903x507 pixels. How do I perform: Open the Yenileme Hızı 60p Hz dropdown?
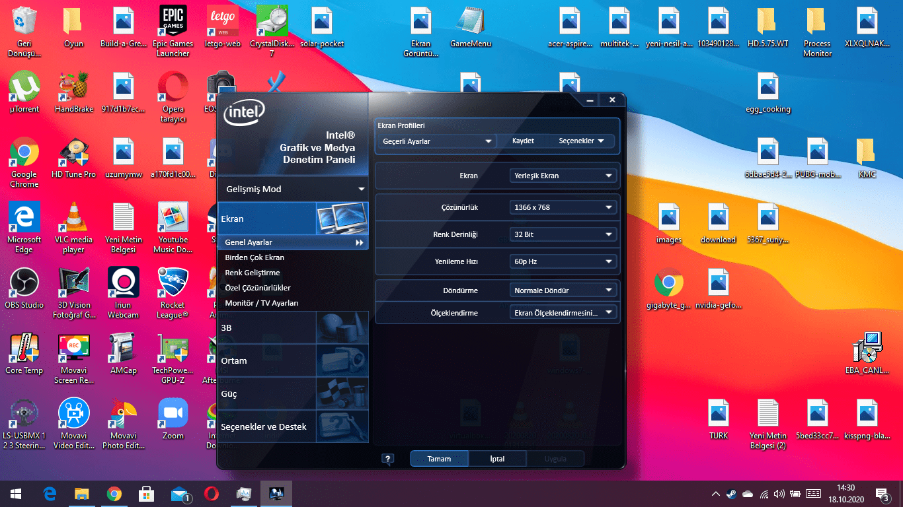pos(563,261)
